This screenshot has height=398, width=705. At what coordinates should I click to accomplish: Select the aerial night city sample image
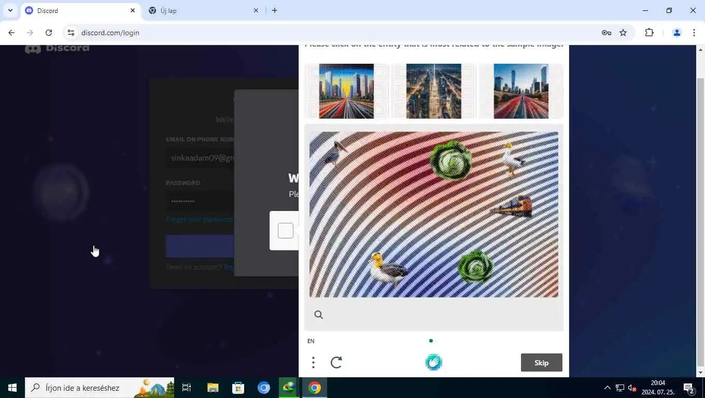[433, 91]
